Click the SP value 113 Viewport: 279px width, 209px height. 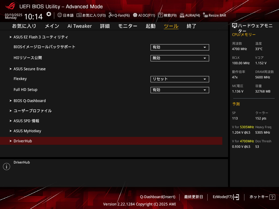(x=235, y=118)
